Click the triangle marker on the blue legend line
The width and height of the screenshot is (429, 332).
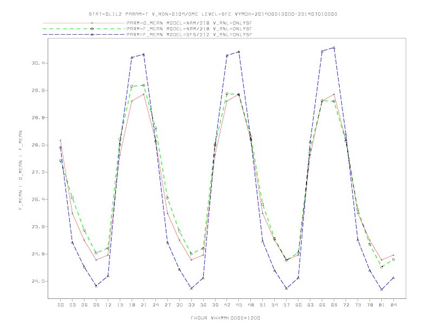click(92, 35)
